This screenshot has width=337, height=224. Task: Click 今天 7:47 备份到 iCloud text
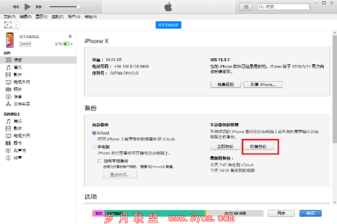232,165
